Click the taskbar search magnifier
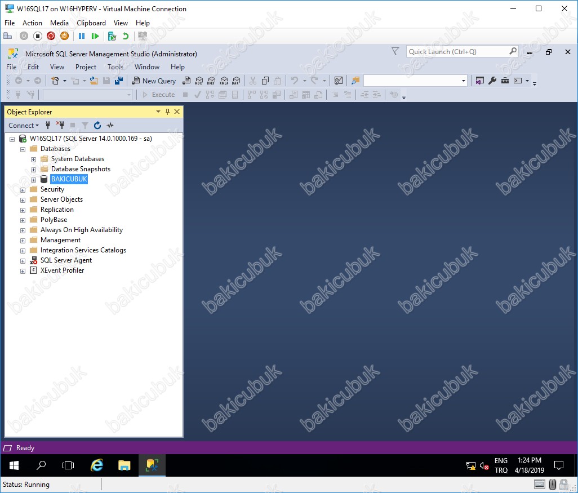This screenshot has width=578, height=493. [41, 465]
